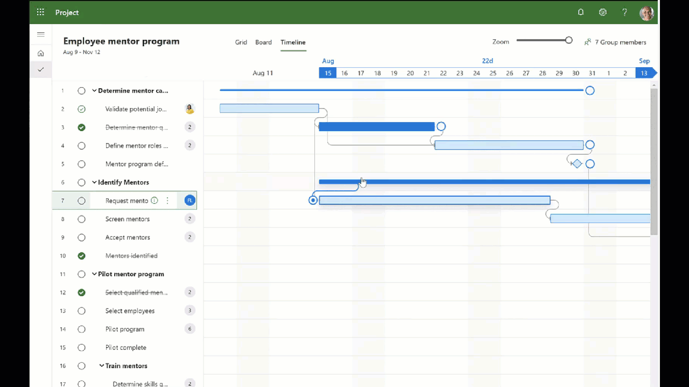Open the left navigation hamburger menu

point(40,34)
